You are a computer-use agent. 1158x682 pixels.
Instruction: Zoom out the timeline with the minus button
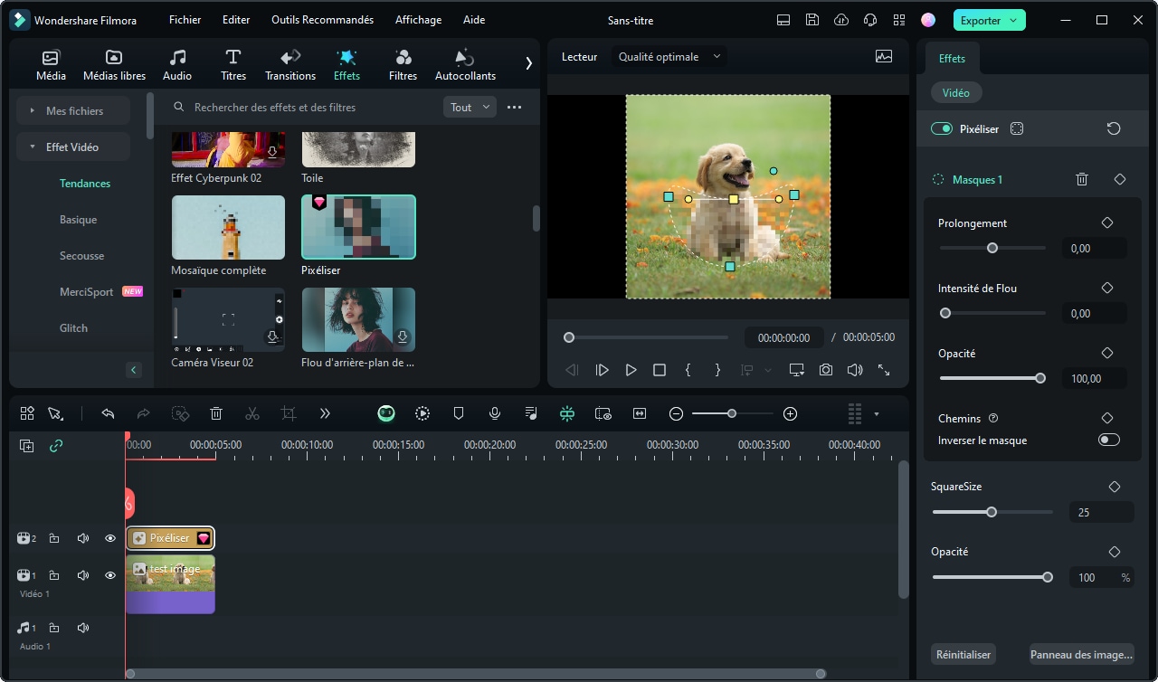pyautogui.click(x=676, y=413)
